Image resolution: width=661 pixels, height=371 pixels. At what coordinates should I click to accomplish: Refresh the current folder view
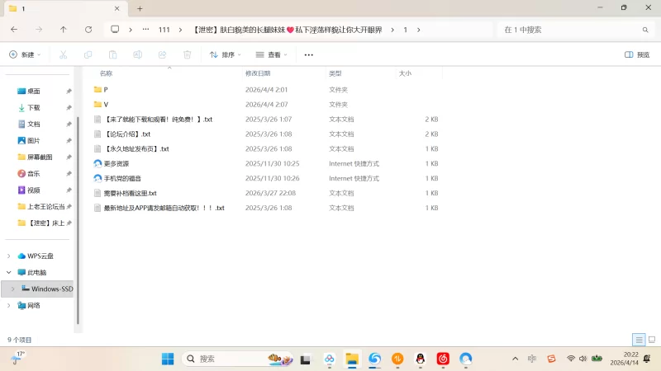coord(88,30)
